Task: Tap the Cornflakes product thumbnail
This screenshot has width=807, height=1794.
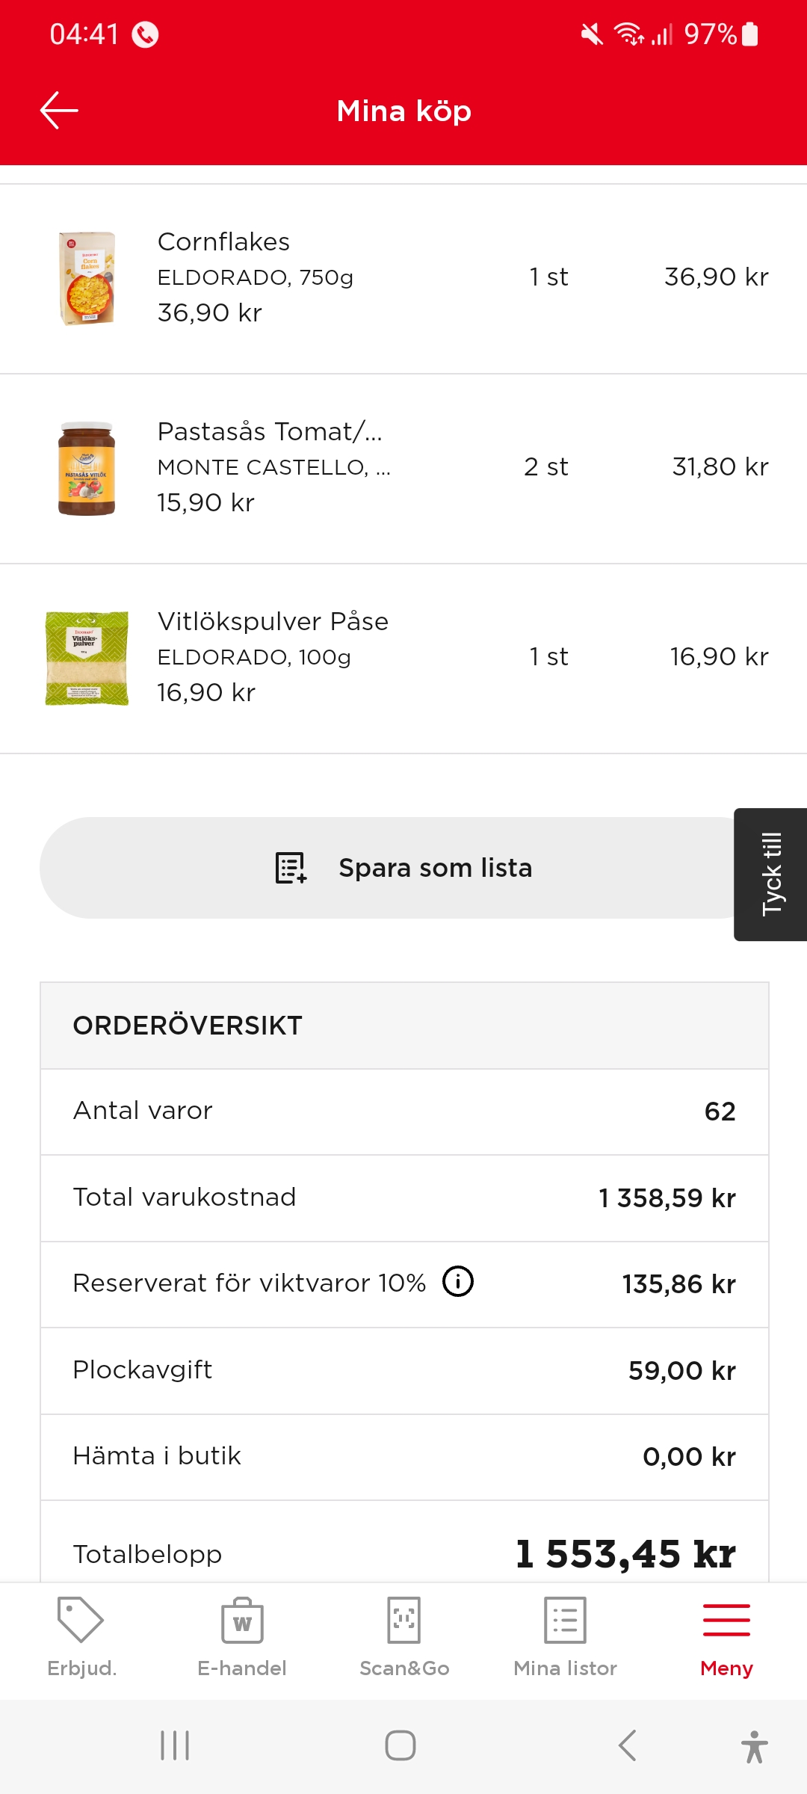Action: (x=87, y=278)
